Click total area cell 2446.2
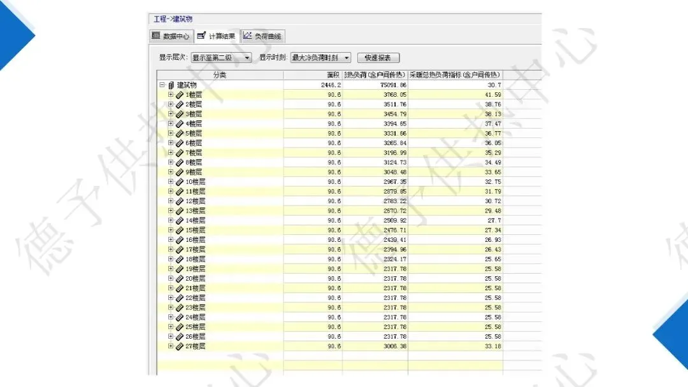 (331, 85)
